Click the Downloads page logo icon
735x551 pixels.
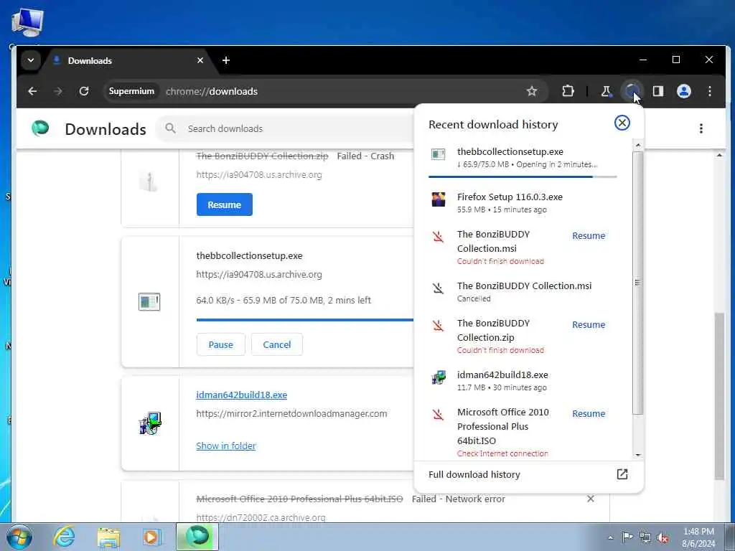pos(40,128)
